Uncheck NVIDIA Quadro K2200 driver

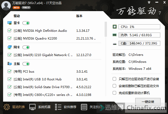pyautogui.click(x=10, y=38)
